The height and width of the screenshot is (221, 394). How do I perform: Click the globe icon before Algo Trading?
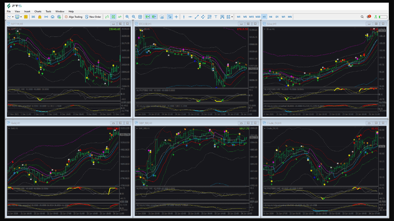(59, 17)
